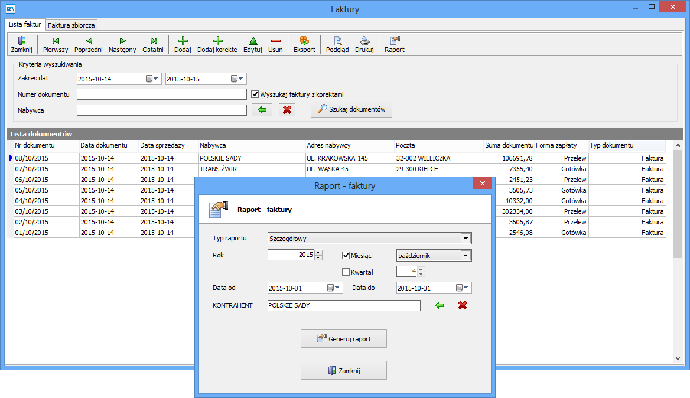Open the Data od date picker
Viewport: 690px width, 398px height.
(334, 288)
